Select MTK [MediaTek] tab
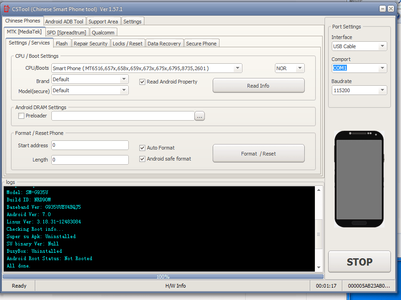Viewport: 401px width, 300px height. coord(24,32)
